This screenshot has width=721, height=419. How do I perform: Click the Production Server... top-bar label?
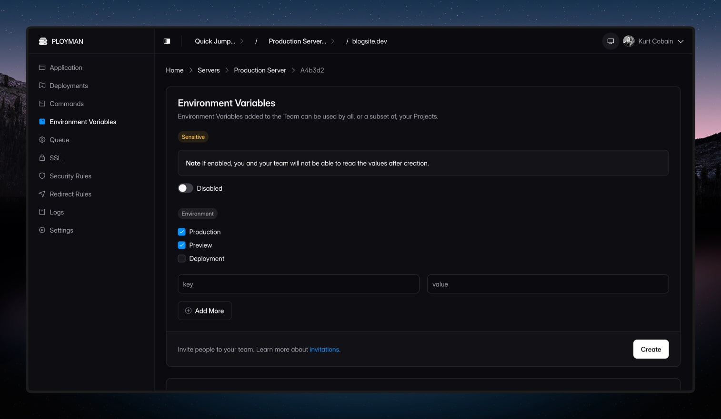(297, 41)
